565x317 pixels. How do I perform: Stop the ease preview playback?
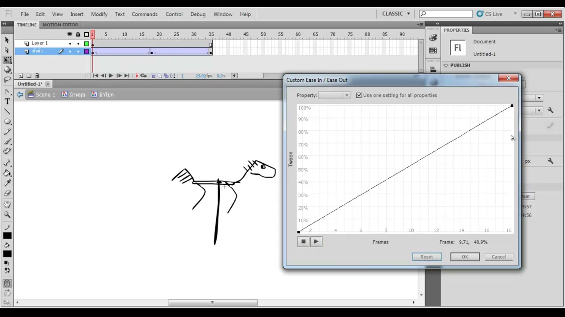point(303,241)
